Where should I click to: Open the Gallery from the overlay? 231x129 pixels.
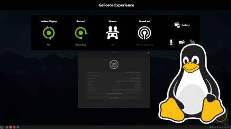coord(182,25)
